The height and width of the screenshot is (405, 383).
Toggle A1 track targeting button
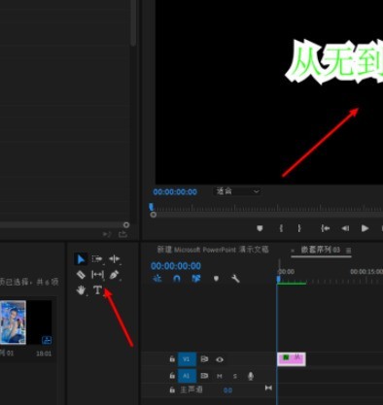coord(187,376)
